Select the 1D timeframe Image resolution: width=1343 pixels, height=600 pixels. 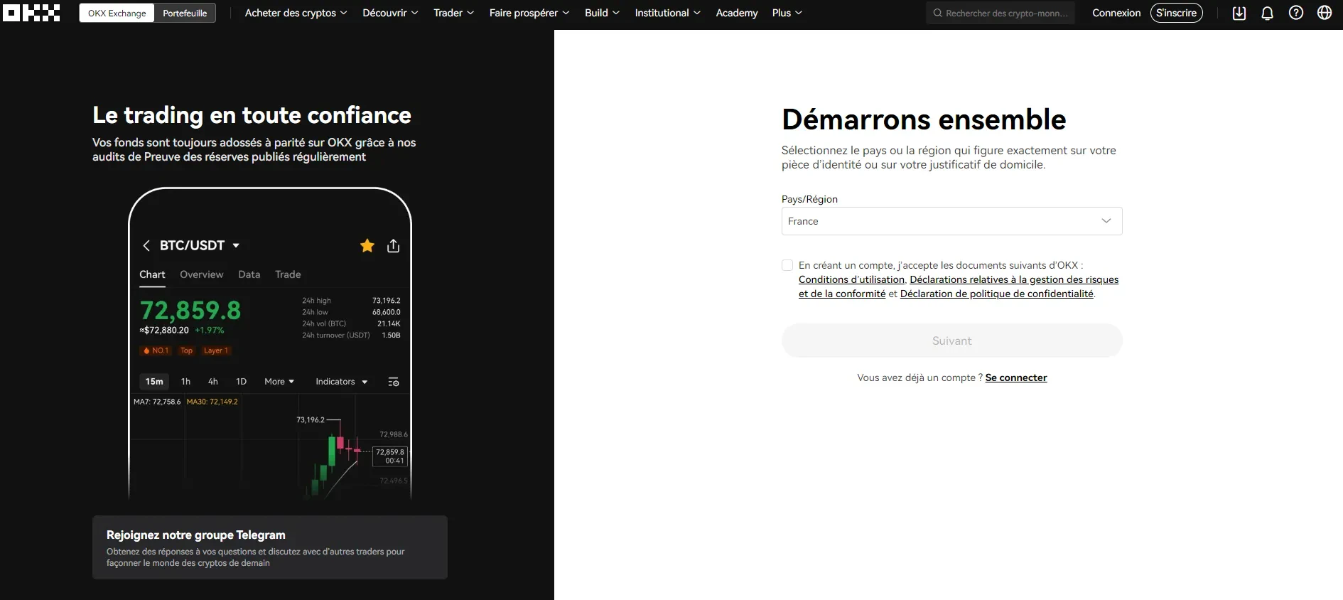tap(241, 382)
